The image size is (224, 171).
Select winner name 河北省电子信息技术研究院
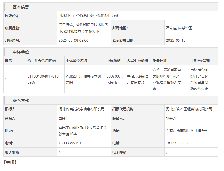83,79
